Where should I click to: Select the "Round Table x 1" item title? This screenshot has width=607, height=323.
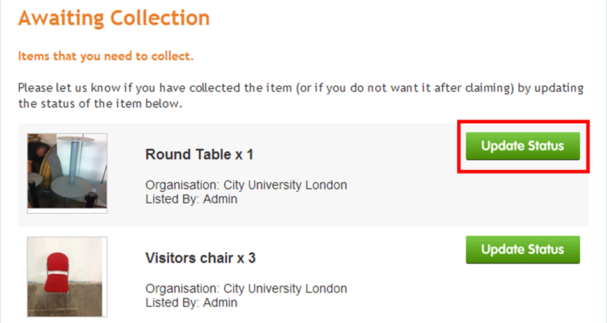[199, 154]
